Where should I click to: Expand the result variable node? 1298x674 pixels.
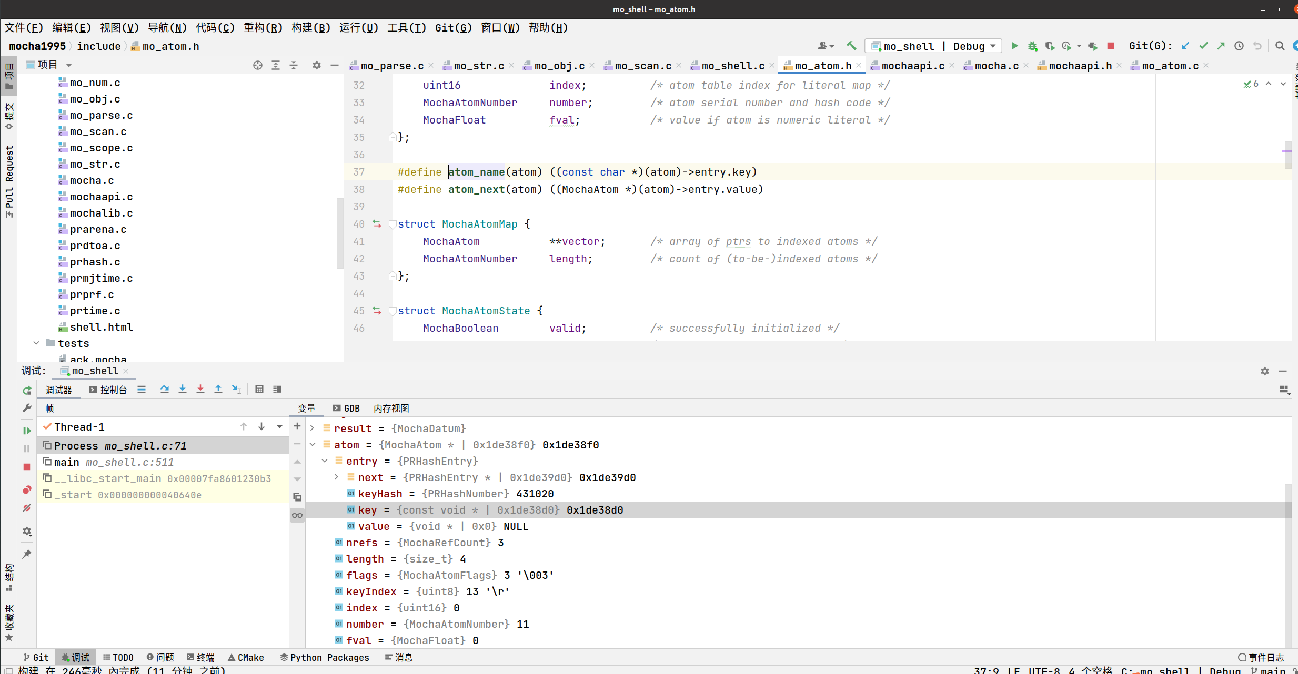(x=313, y=428)
